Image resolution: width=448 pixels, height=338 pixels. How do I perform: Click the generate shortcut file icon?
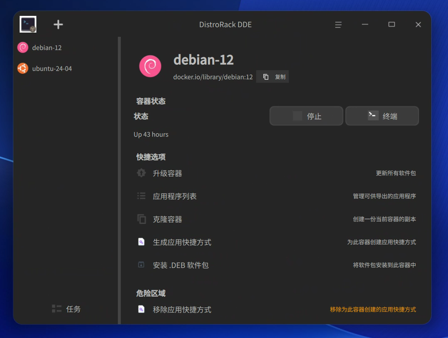(141, 242)
